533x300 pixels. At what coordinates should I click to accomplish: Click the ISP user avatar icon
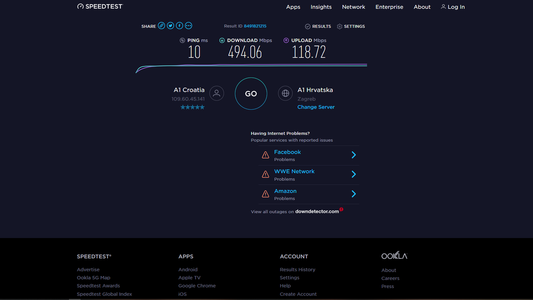[x=217, y=93]
